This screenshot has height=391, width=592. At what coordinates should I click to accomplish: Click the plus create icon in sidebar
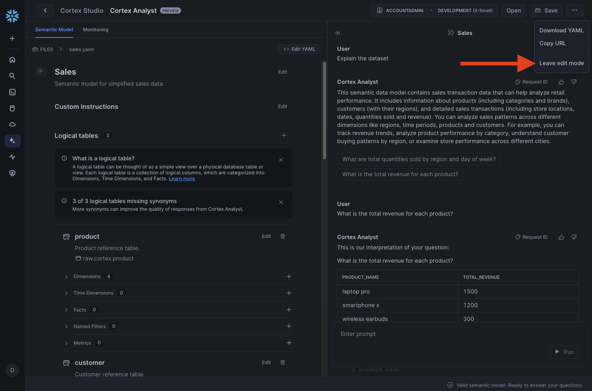12,39
